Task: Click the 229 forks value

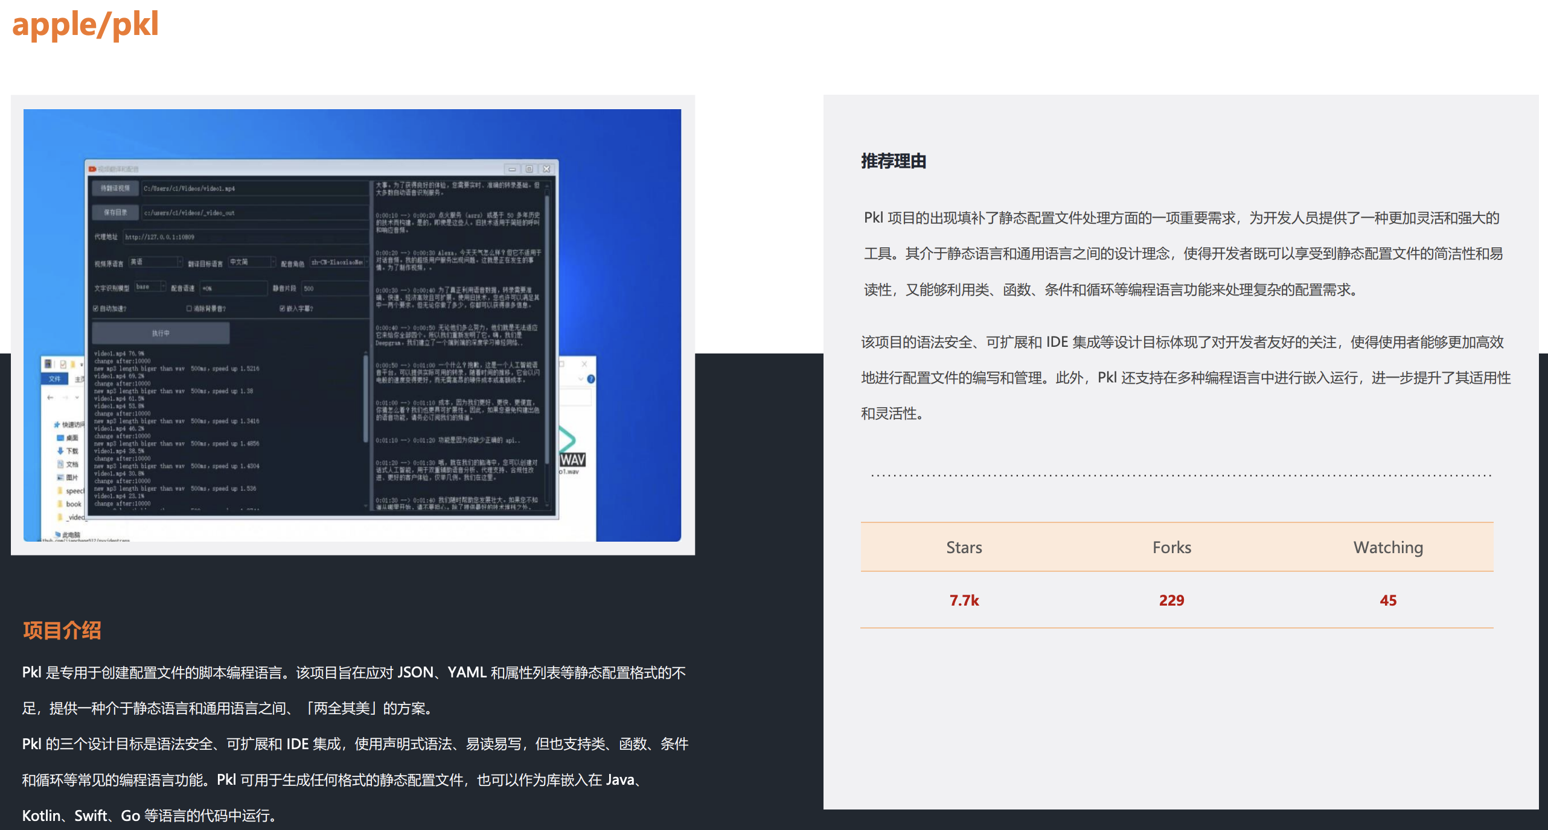Action: pos(1172,600)
